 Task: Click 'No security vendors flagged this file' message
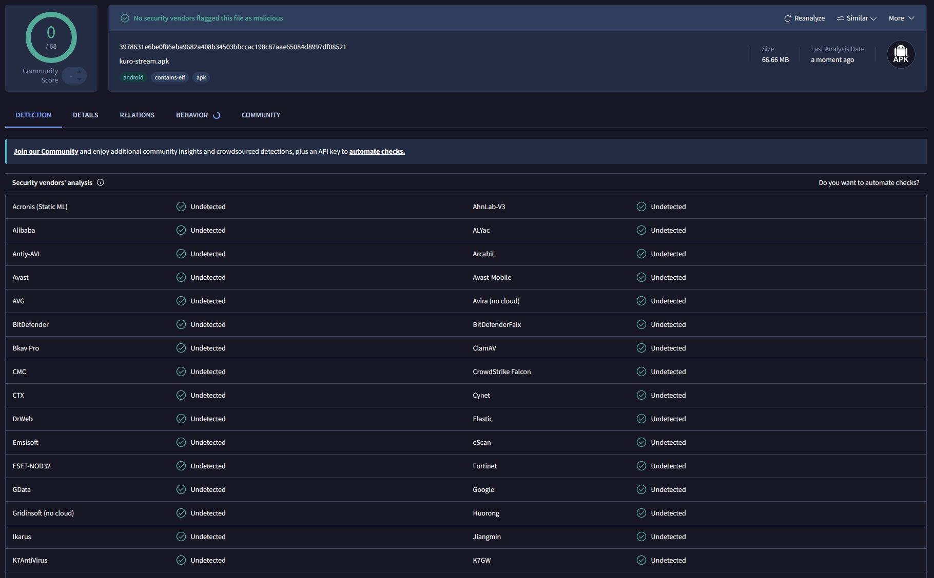[x=208, y=18]
